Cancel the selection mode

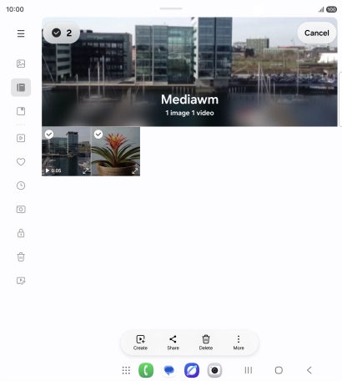point(317,33)
